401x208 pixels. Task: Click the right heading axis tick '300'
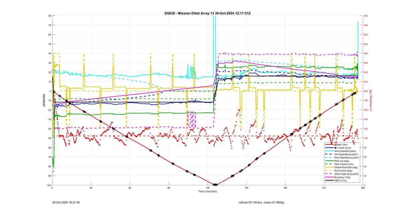[x=366, y=44]
